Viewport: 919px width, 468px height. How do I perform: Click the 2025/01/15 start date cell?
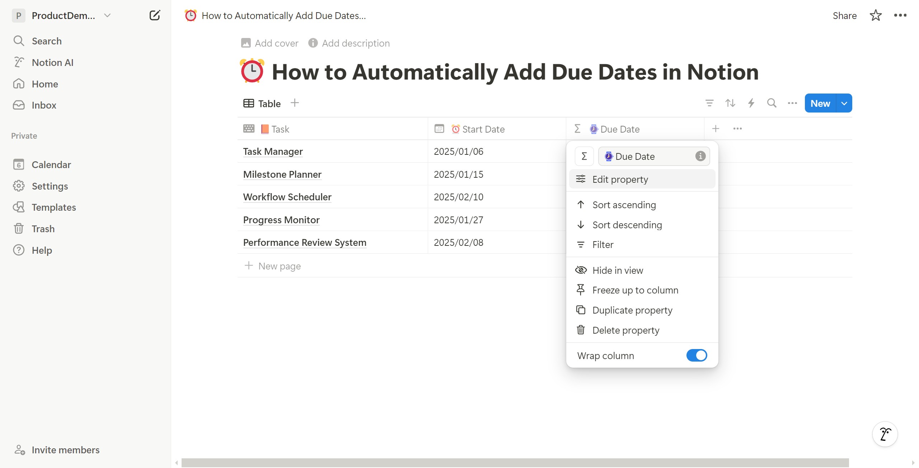click(x=497, y=174)
